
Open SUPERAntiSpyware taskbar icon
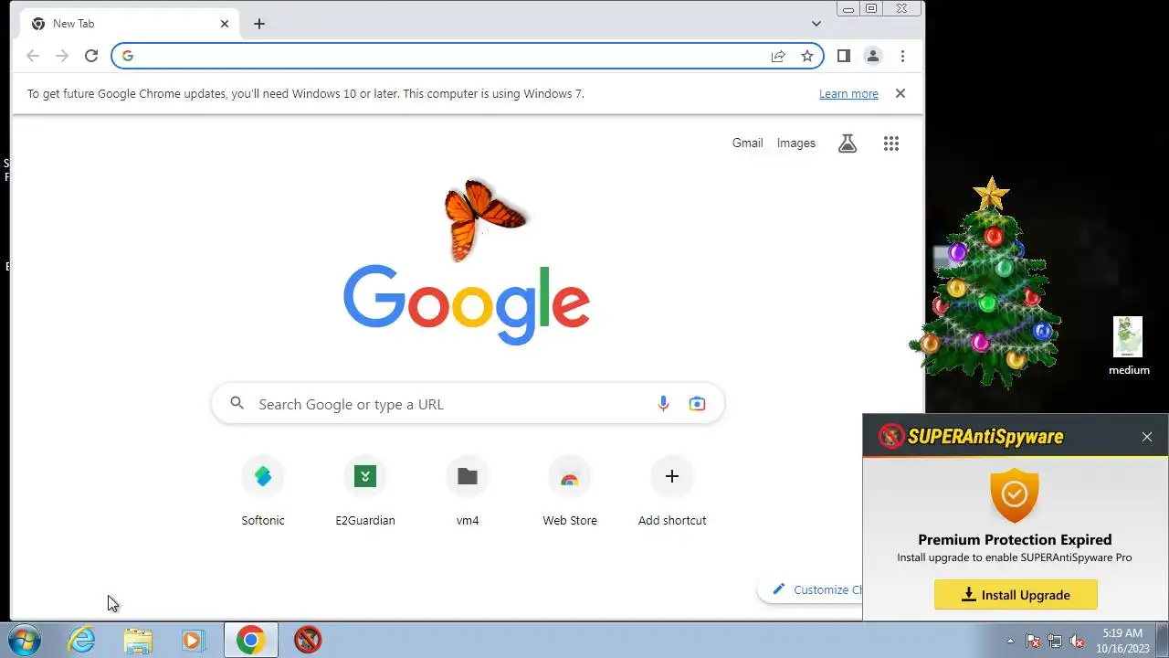tap(308, 640)
